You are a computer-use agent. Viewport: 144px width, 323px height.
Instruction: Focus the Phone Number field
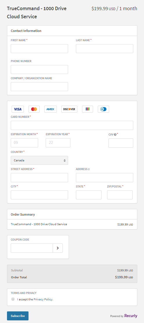click(40, 69)
